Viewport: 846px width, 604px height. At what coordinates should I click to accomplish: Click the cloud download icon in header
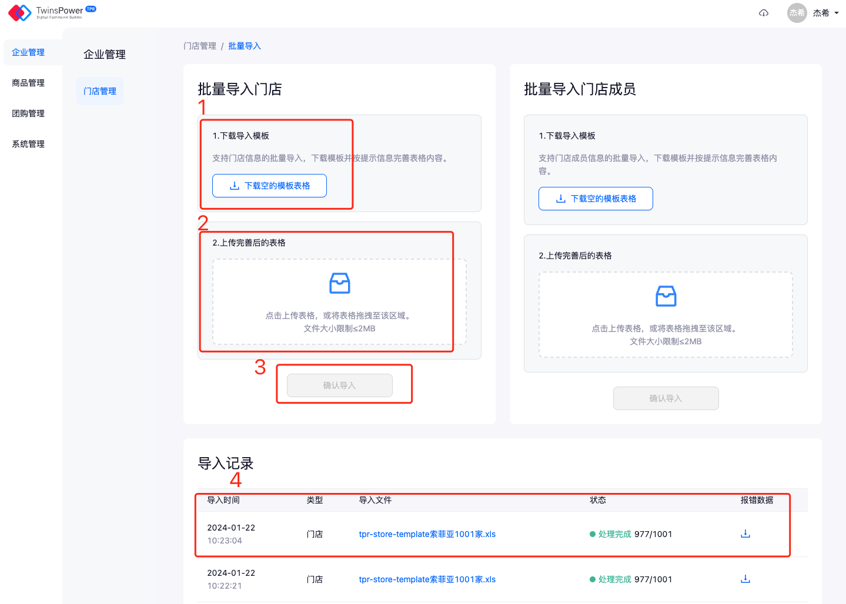click(764, 13)
